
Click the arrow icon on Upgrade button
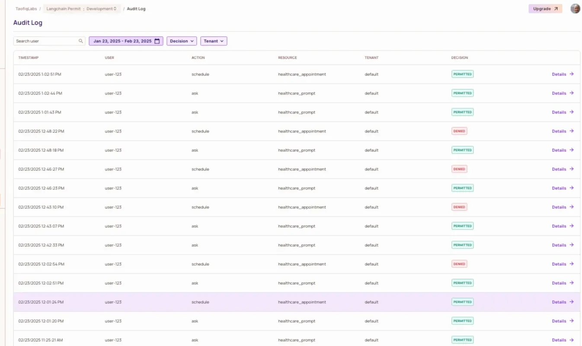[556, 9]
